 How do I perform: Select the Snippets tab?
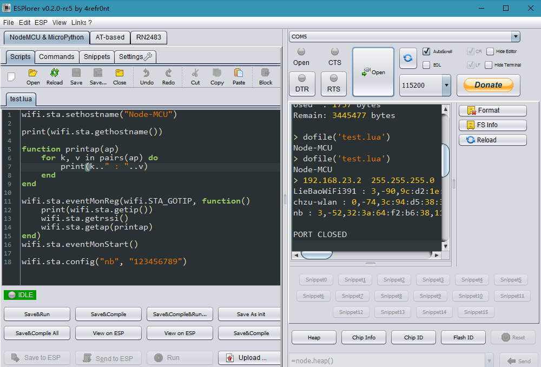point(97,57)
